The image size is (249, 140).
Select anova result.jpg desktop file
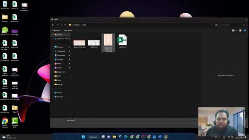pyautogui.click(x=15, y=85)
